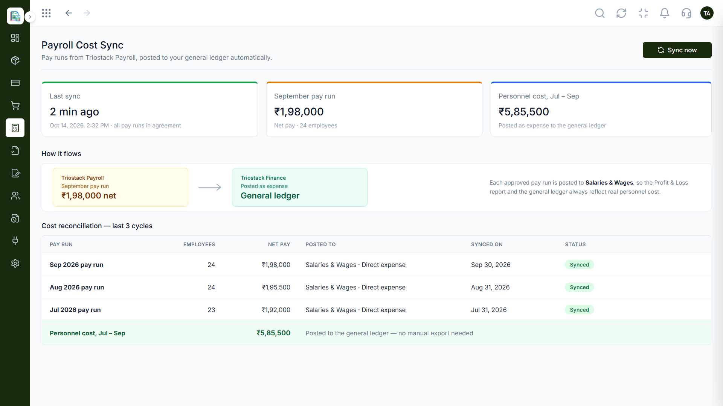Click the Jul 31, 2026 synced date
The width and height of the screenshot is (723, 406).
(x=489, y=310)
